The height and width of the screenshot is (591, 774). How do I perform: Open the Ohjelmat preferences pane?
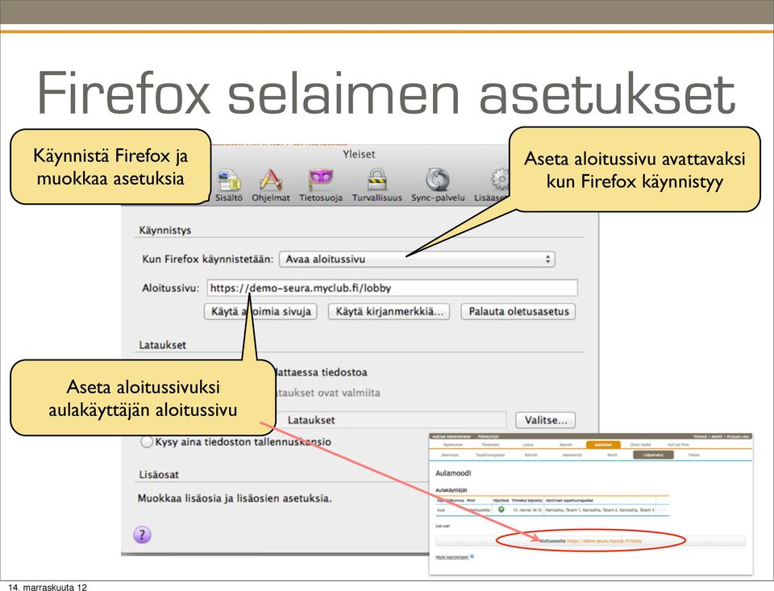coord(271,185)
